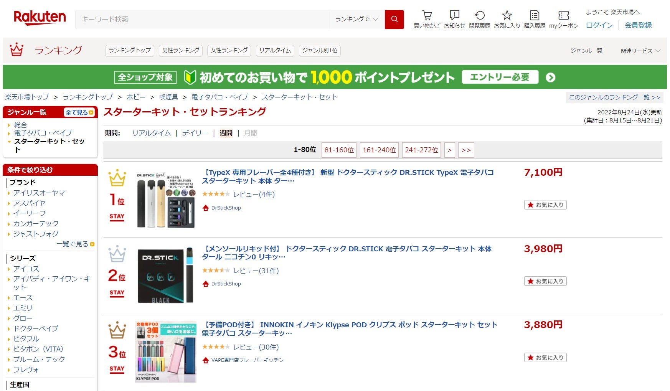This screenshot has width=670, height=391.
Task: Click 楽天市場トップ in the breadcrumb
Action: click(x=27, y=97)
